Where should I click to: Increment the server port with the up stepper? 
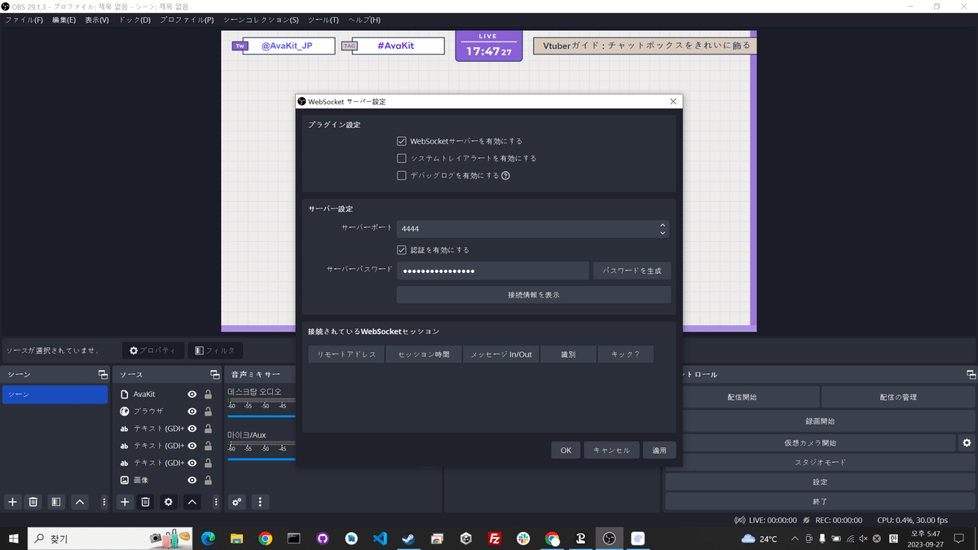[663, 225]
